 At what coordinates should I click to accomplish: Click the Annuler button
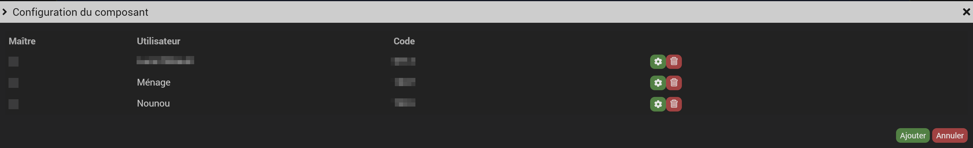point(949,136)
